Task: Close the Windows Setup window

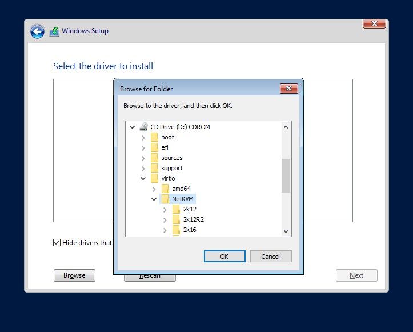Action: (374, 23)
